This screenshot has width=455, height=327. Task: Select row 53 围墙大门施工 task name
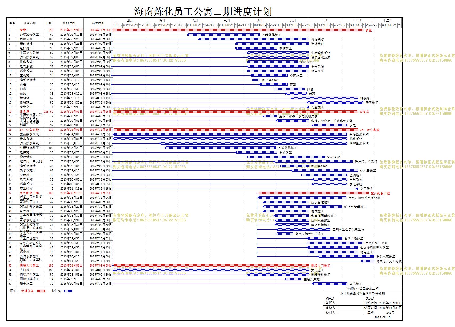pos(29,265)
